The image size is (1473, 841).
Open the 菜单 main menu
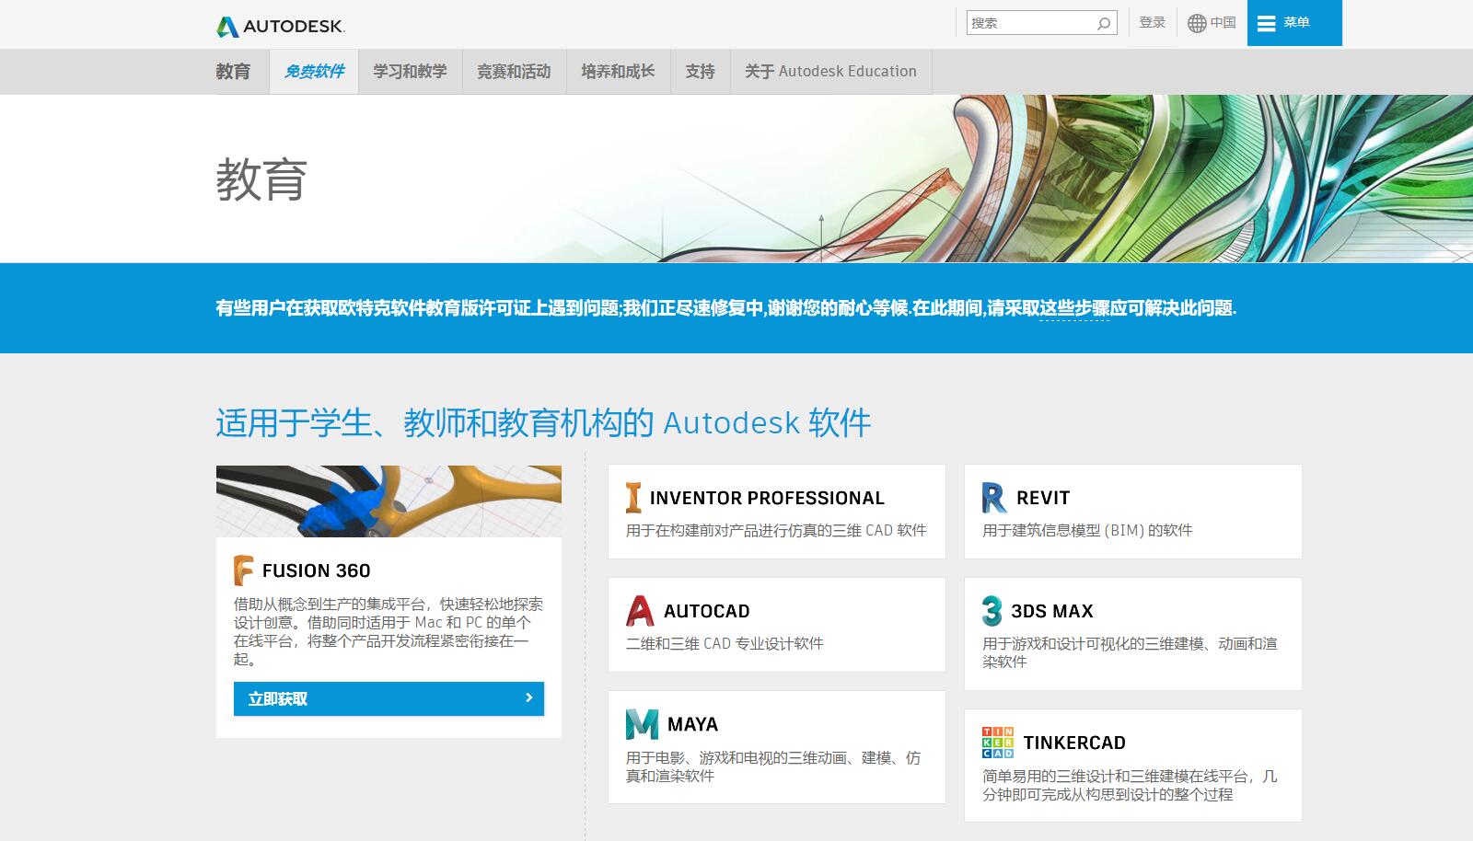pos(1294,23)
